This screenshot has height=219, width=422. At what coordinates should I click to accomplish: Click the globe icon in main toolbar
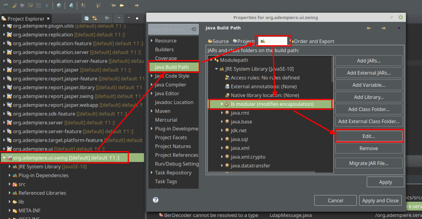click(59, 5)
